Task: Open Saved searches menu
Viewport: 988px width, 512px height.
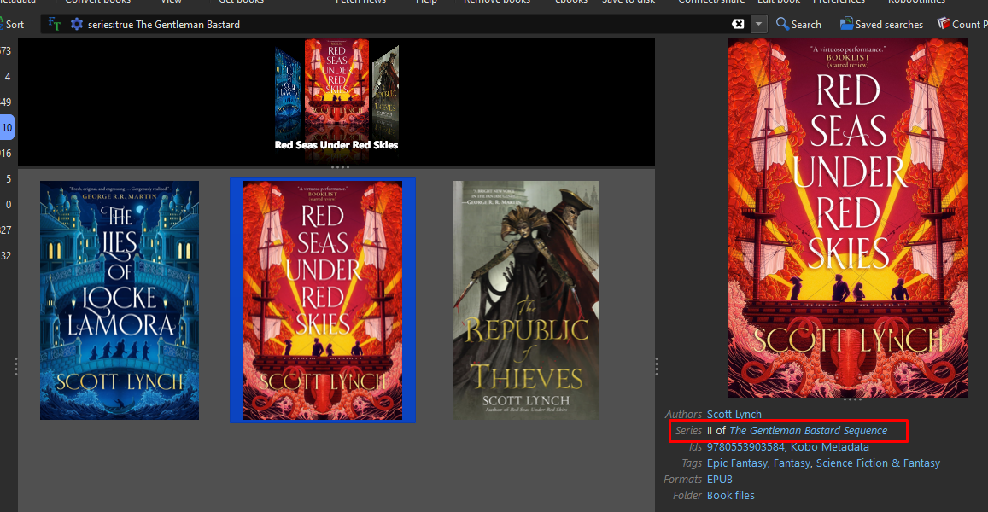Action: pos(881,24)
